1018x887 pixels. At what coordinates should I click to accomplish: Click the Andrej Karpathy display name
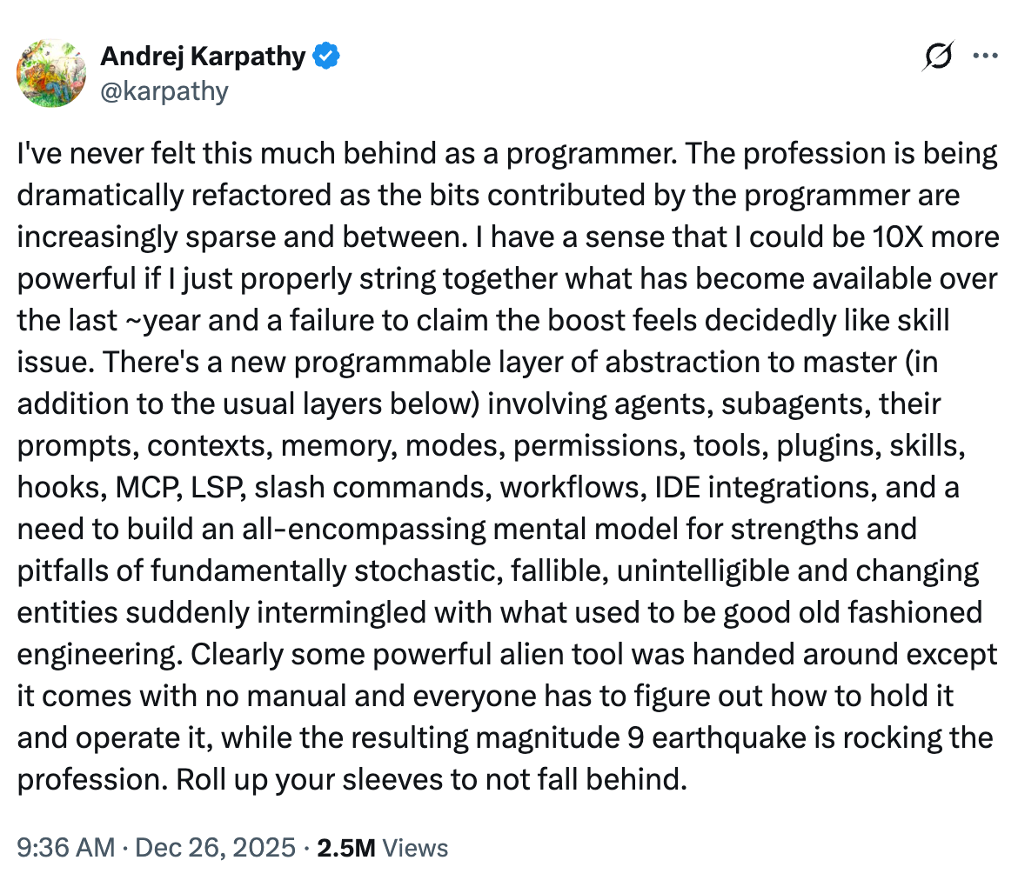(203, 57)
